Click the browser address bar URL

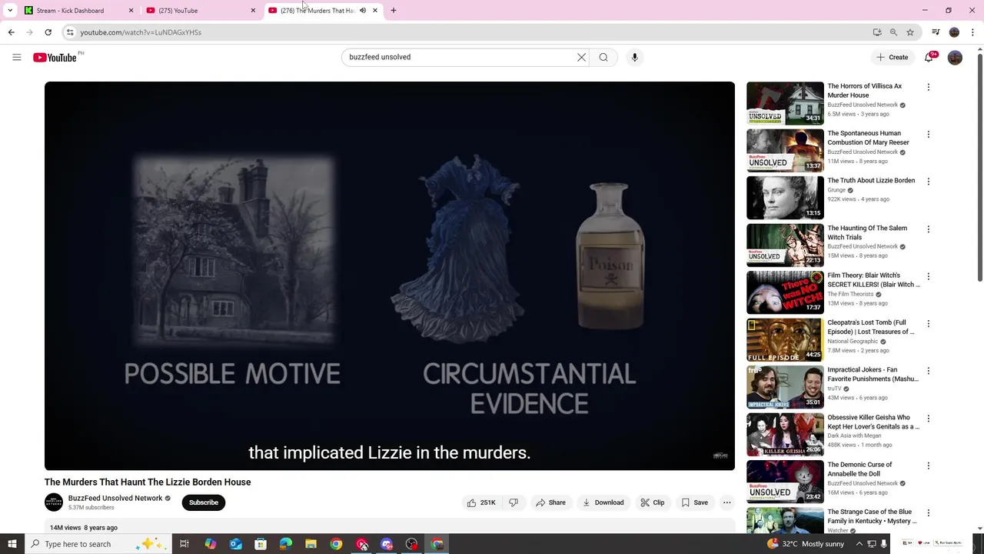point(141,32)
